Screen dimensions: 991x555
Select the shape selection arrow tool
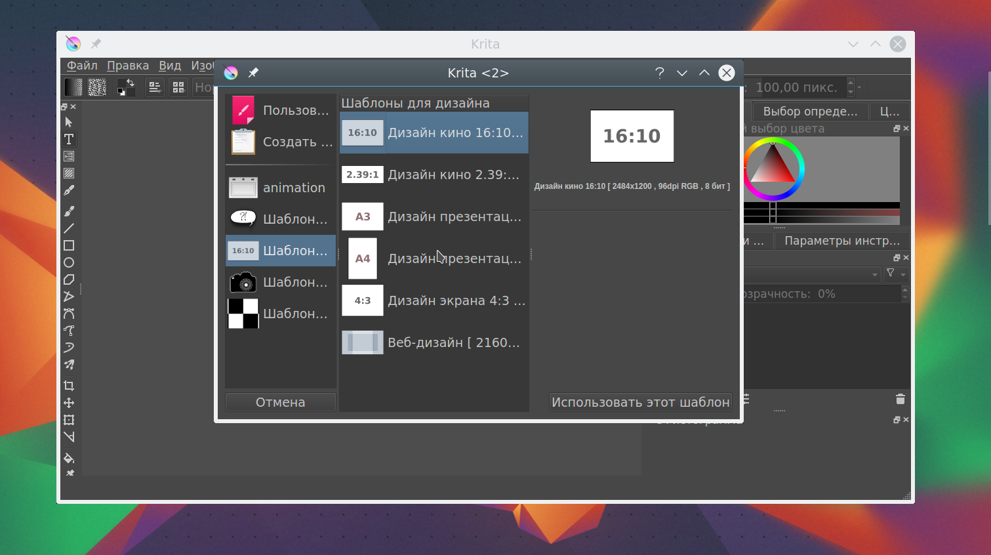click(69, 122)
